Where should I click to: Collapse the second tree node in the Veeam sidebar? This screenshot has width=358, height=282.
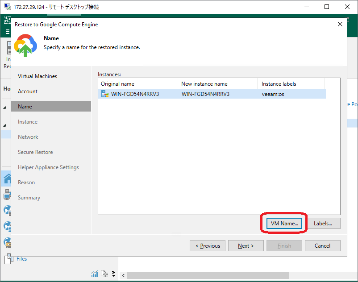pyautogui.click(x=4, y=125)
